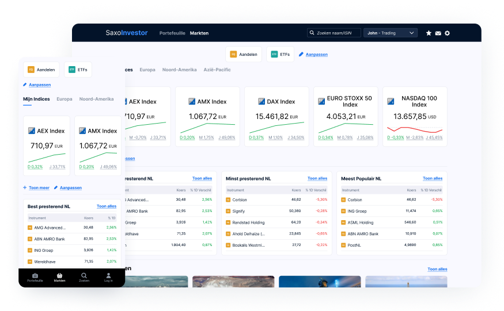Open the Noord-Amerika tab in desktop window

coord(179,70)
